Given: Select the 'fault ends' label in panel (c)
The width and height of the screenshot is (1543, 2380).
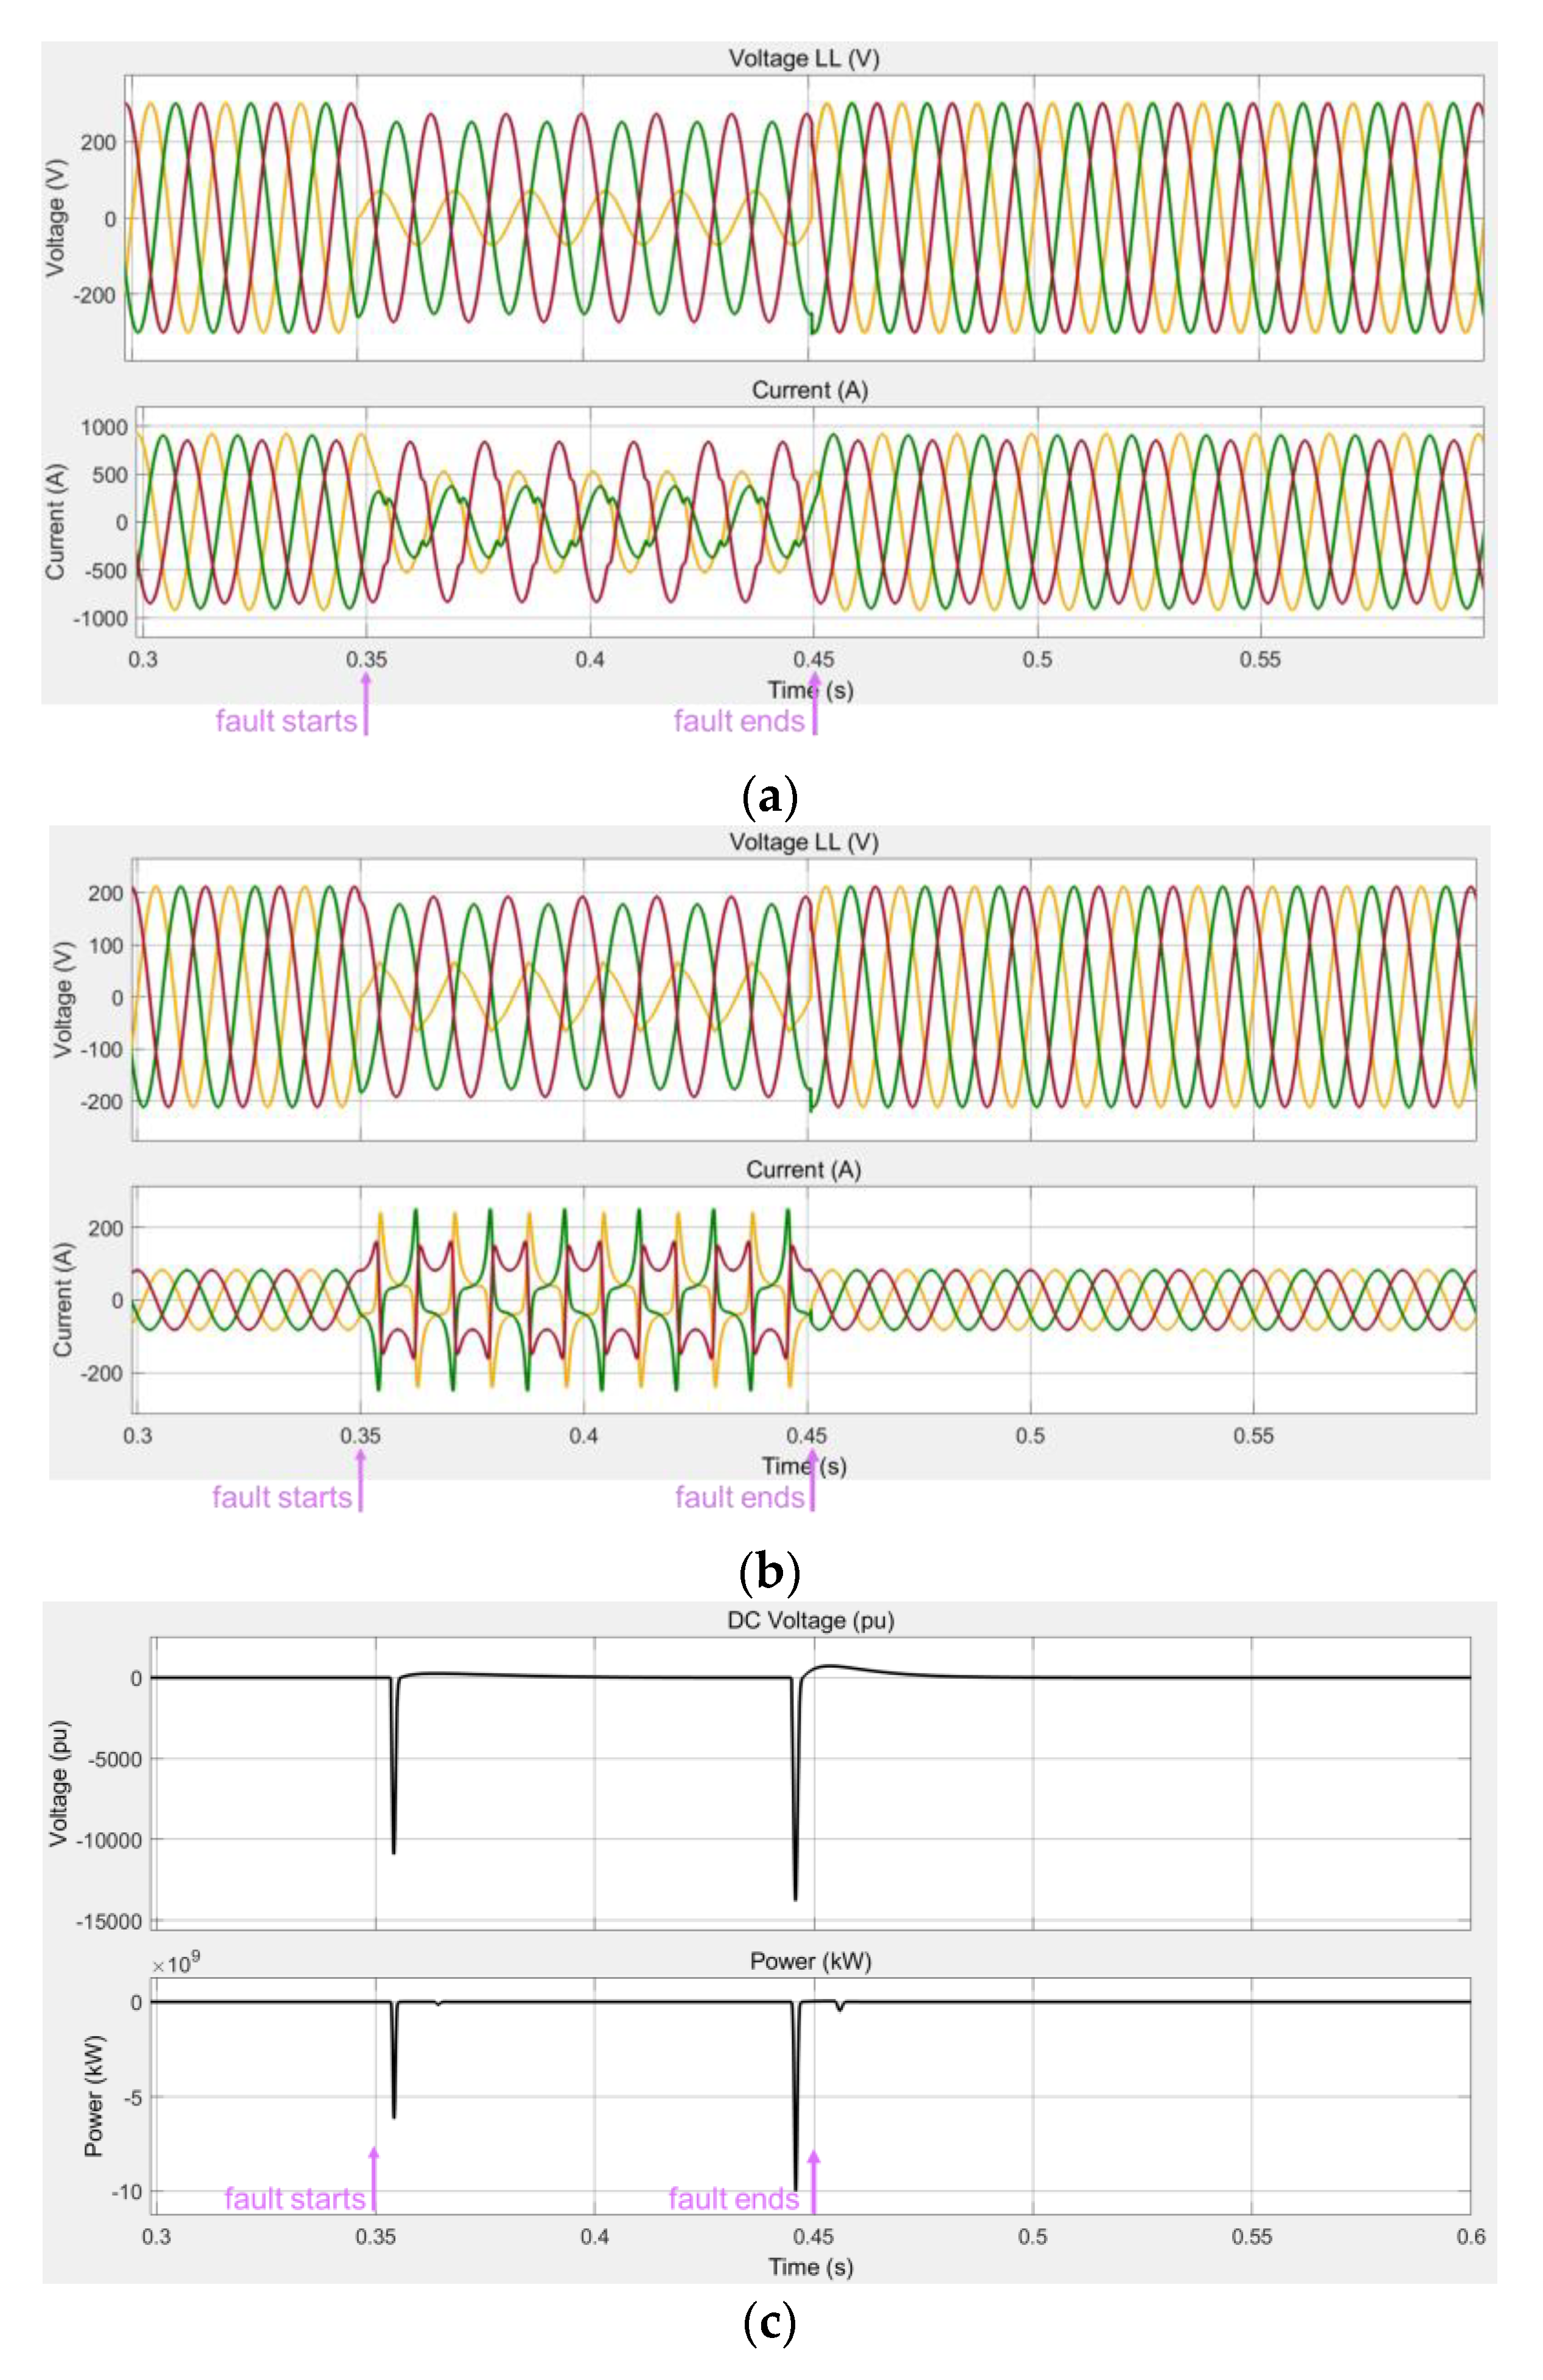Looking at the screenshot, I should tap(734, 2198).
